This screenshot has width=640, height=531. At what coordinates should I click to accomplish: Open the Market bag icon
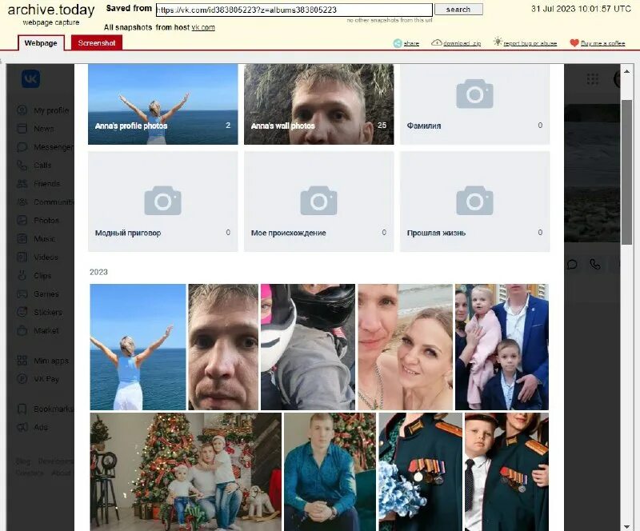(x=22, y=330)
